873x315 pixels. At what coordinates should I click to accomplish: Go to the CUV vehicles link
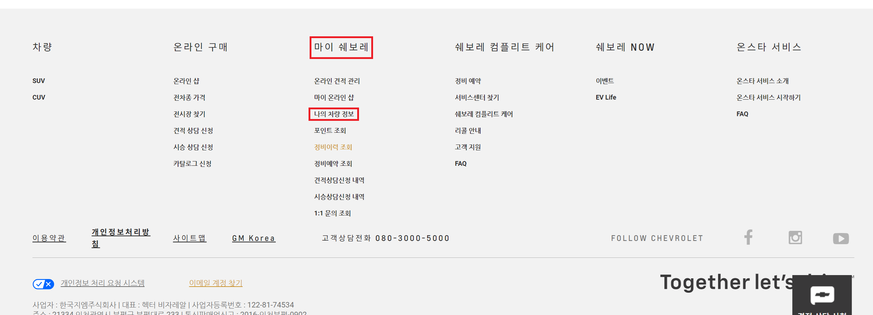pyautogui.click(x=39, y=97)
